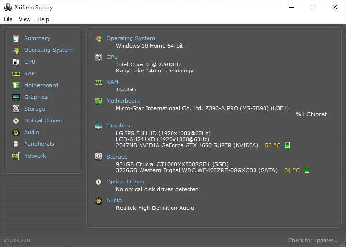Click the CPU chip icon in sidebar

tap(16, 62)
